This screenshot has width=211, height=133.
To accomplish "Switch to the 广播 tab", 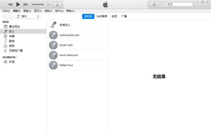I will click(124, 16).
